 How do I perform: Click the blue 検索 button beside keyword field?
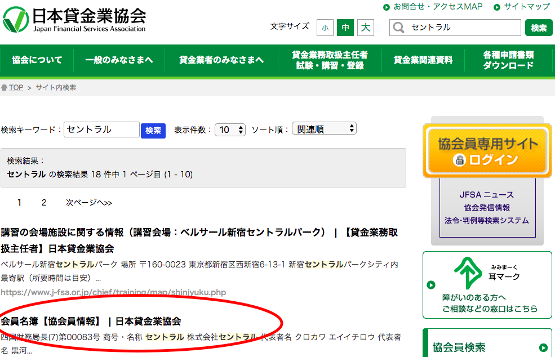click(153, 130)
